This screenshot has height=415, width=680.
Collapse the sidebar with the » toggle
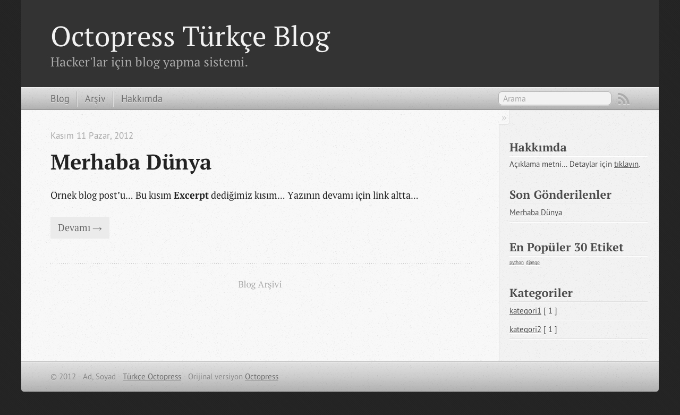click(504, 117)
